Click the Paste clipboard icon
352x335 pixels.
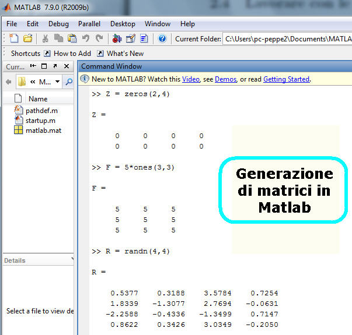pyautogui.click(x=72, y=38)
